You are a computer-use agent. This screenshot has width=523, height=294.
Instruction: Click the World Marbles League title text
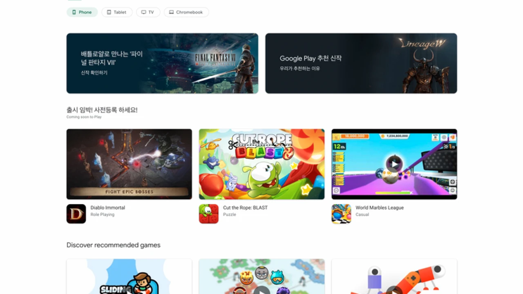[379, 207]
